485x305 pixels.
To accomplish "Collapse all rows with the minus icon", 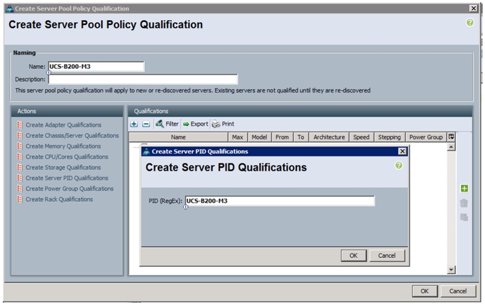I will coord(146,124).
